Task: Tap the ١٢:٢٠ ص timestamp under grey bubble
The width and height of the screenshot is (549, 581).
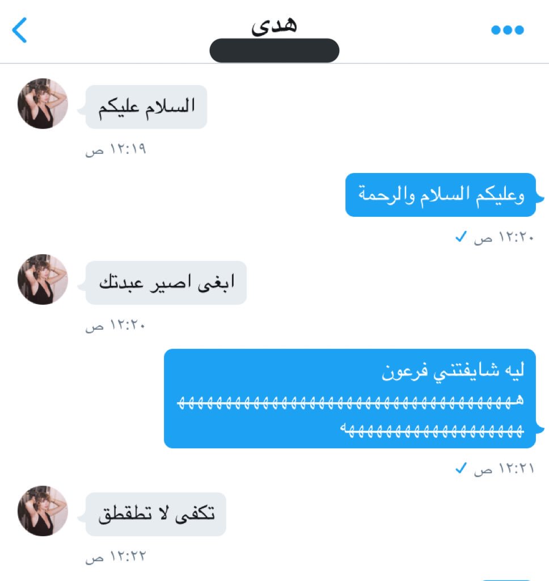Action: click(x=115, y=325)
